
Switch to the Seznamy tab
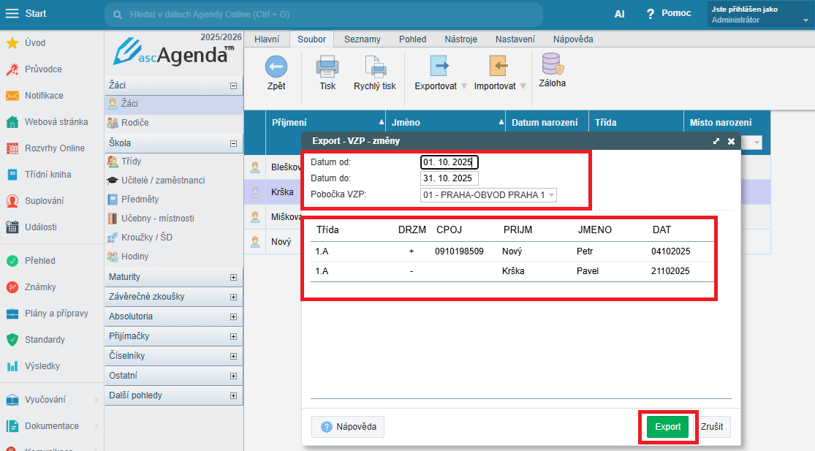[x=362, y=39]
